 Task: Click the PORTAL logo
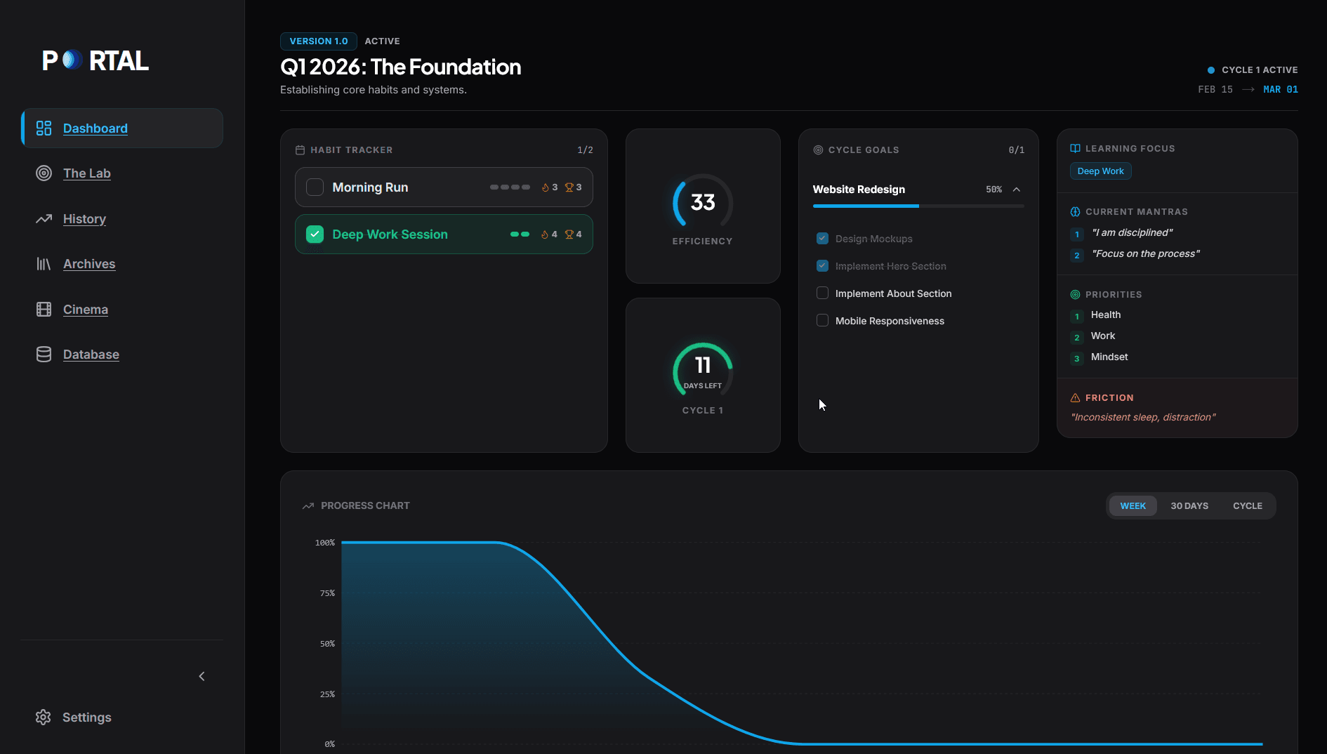coord(95,61)
